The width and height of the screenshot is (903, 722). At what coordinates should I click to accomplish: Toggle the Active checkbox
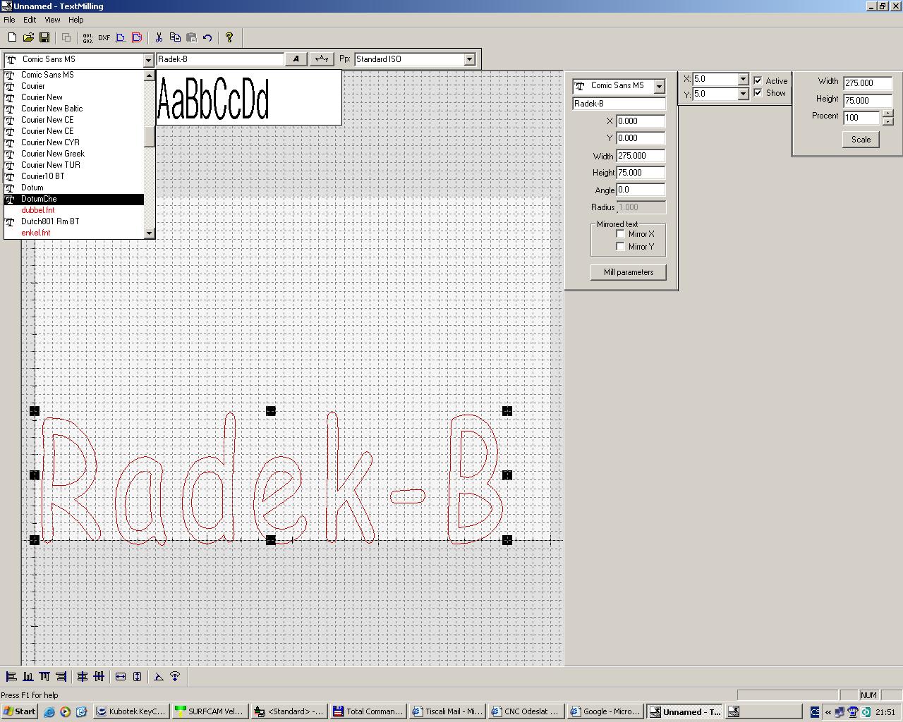[x=758, y=81]
